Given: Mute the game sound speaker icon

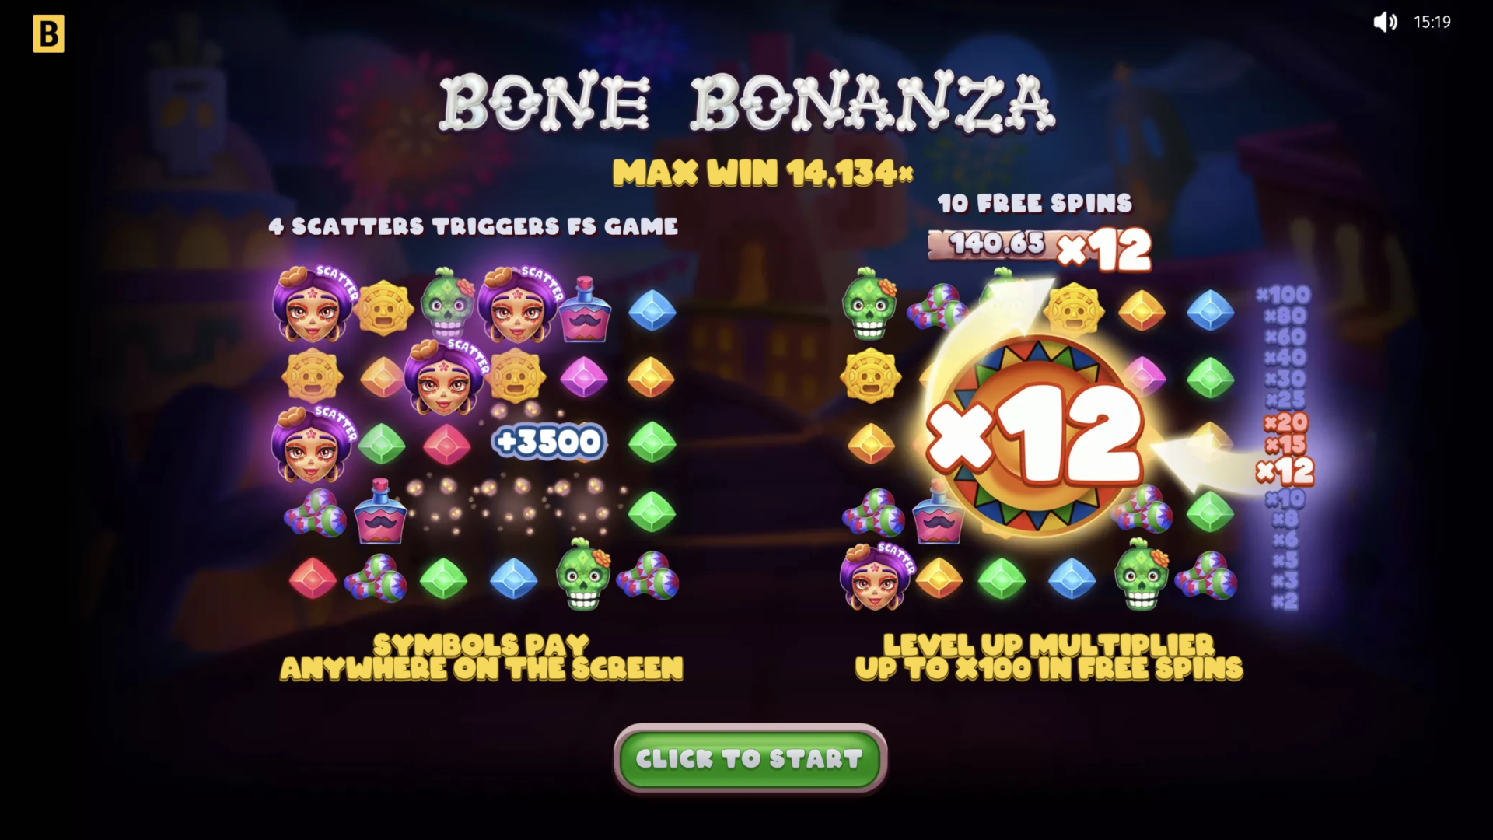Looking at the screenshot, I should point(1384,22).
